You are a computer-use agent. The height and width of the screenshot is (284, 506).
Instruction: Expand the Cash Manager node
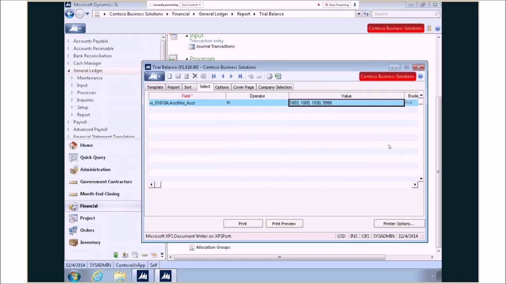pos(68,63)
